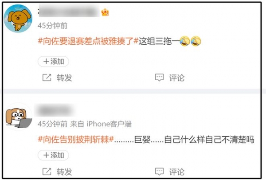266x180 pixels.
Task: Open hashtag #向佐要退赛差点被雅揍了#
Action: [x=88, y=41]
